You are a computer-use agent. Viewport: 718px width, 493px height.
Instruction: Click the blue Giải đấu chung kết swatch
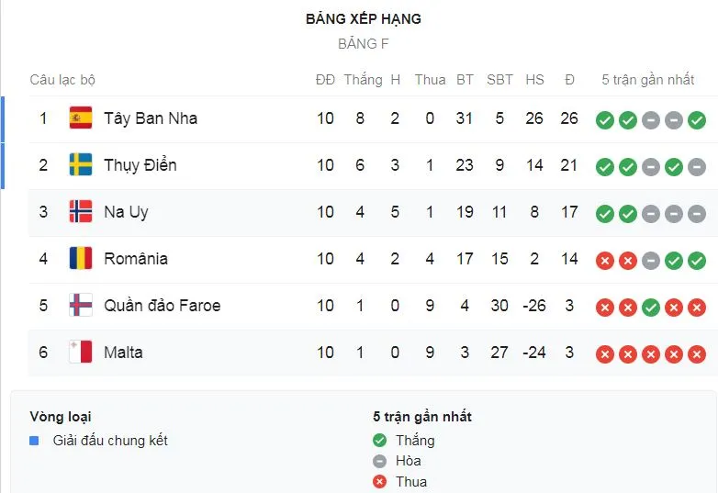click(x=35, y=441)
